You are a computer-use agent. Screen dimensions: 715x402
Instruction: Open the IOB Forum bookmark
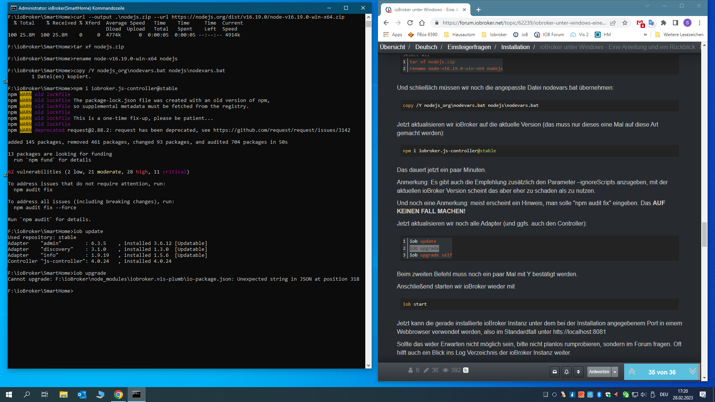(x=549, y=35)
